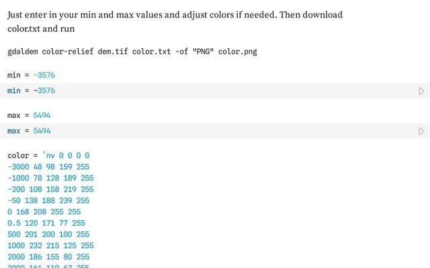Select the 2000 186 155 80 255 line
This screenshot has height=268, width=430.
[x=48, y=257]
